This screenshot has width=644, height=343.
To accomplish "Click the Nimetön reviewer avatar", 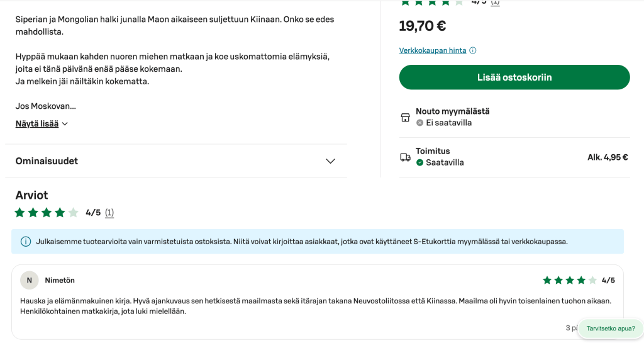I will (x=29, y=280).
